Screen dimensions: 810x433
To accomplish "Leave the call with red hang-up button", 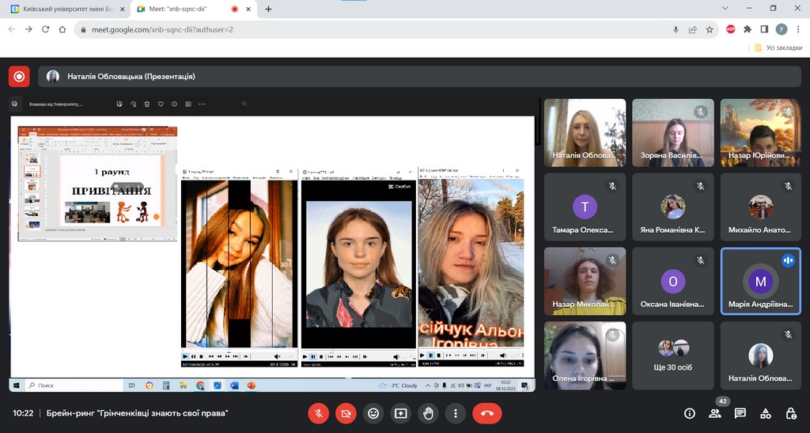I will tap(486, 413).
